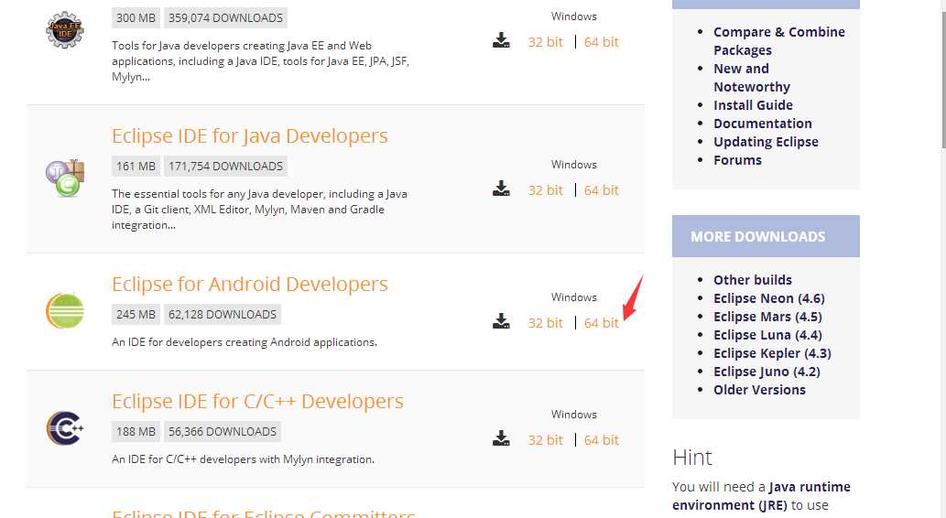
Task: Download 64 bit Eclipse IDE for C/C++ Developers
Action: [601, 439]
